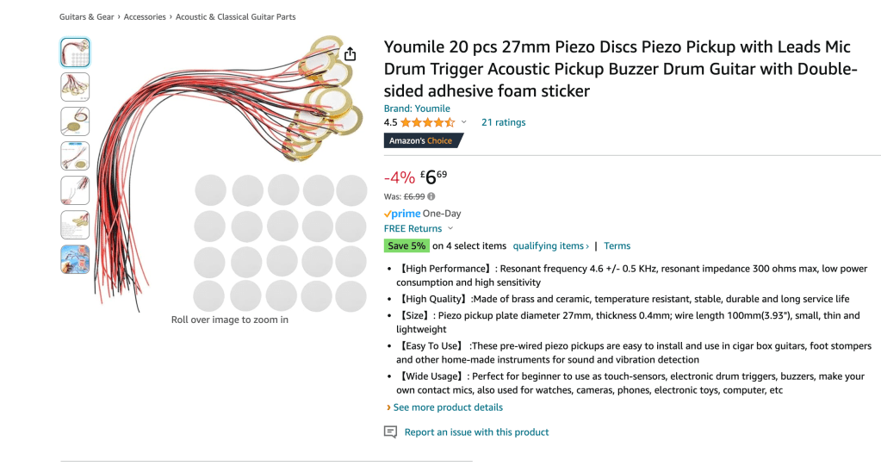Viewport: 881px width, 472px height.
Task: Click the Report an issue speech-bubble icon
Action: point(390,432)
